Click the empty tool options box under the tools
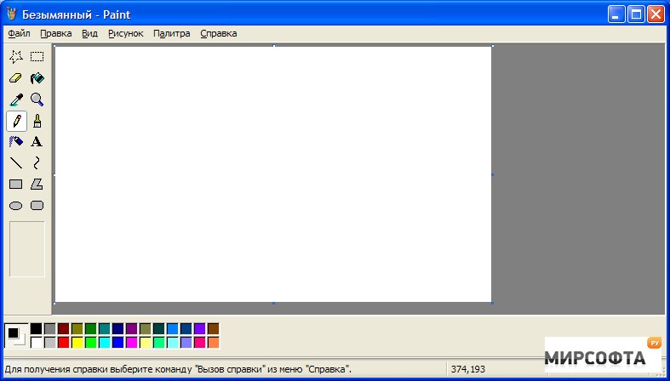This screenshot has height=381, width=670. pos(27,248)
